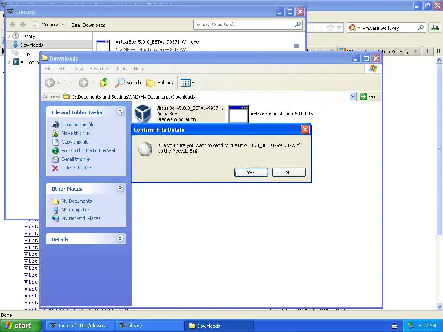Click Copy this file
Screen dimensions: 443x332
(75, 142)
